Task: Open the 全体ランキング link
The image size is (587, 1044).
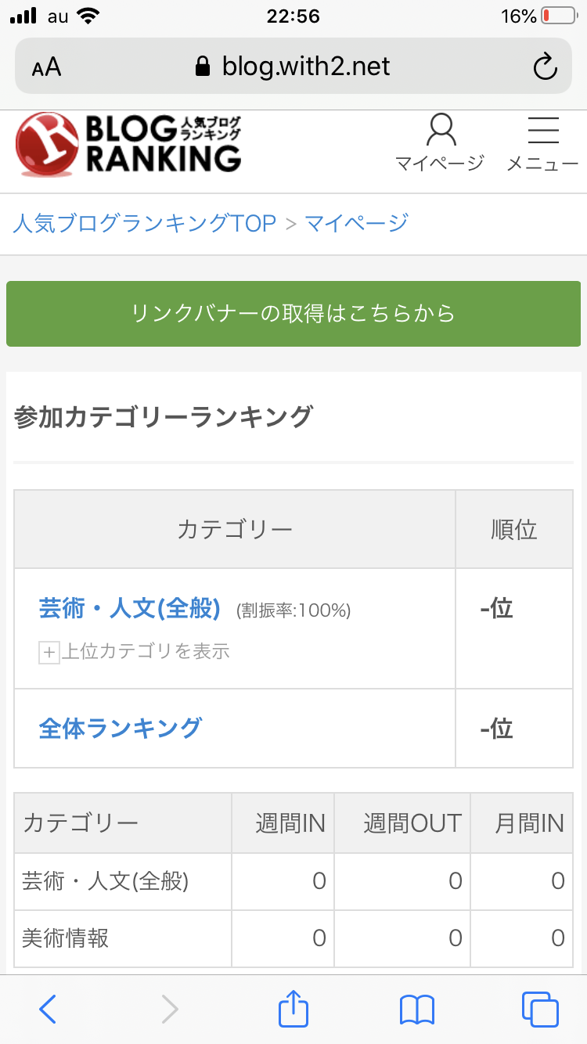Action: (x=121, y=728)
